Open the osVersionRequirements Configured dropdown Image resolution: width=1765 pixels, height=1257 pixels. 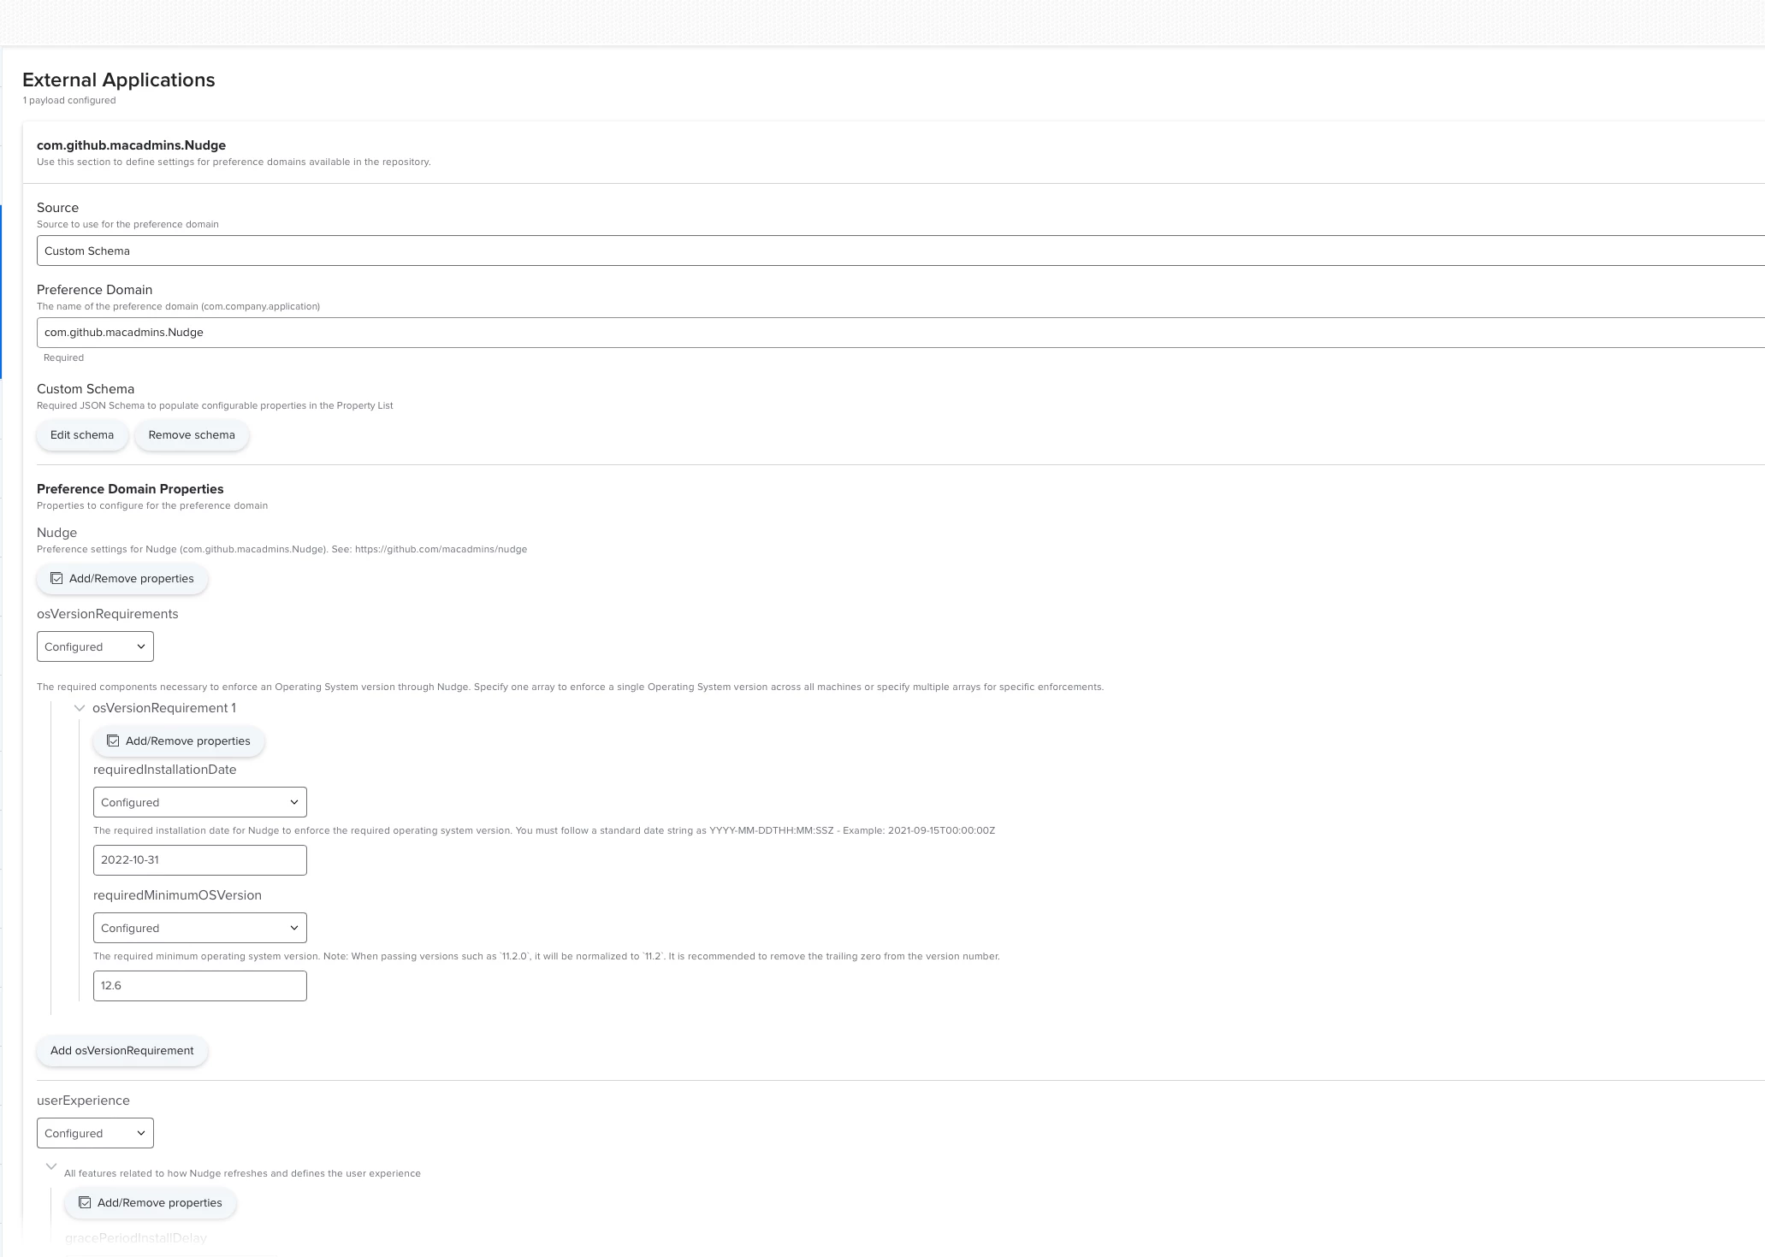click(x=95, y=646)
